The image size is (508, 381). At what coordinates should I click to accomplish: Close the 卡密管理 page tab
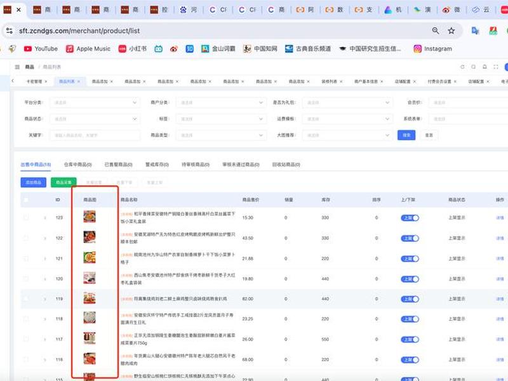[46, 81]
